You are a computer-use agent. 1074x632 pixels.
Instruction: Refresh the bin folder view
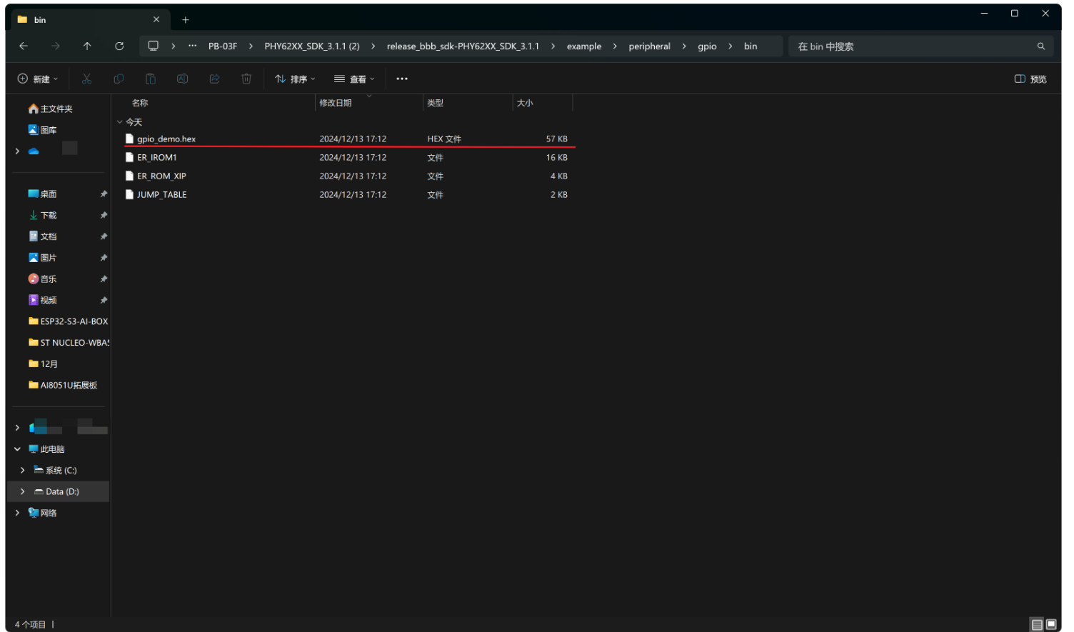coord(119,46)
